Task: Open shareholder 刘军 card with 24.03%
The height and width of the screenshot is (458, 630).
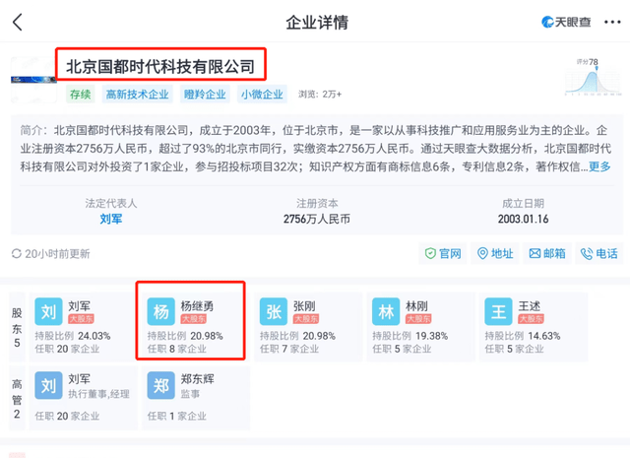Action: 84,327
